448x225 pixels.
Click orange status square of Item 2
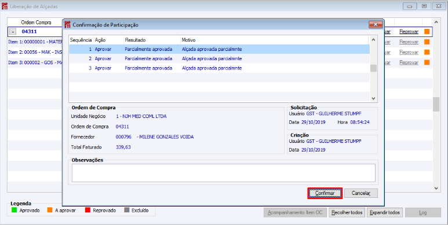[427, 52]
